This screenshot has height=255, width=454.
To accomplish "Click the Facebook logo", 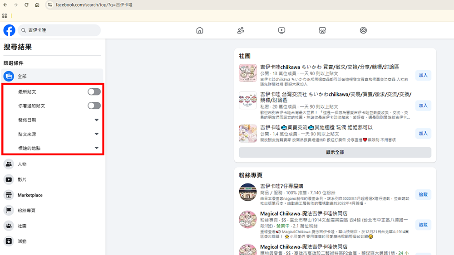I will point(9,30).
